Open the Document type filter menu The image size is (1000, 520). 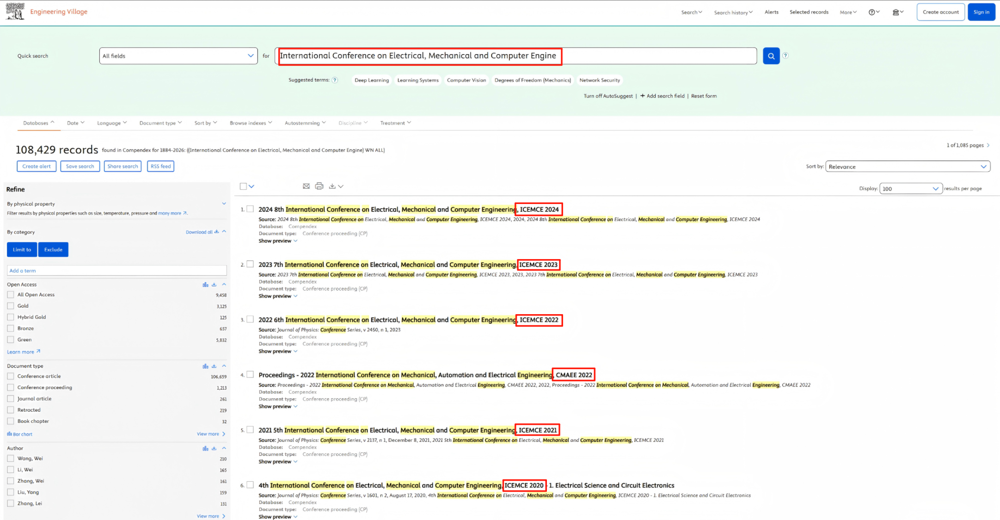(x=160, y=123)
